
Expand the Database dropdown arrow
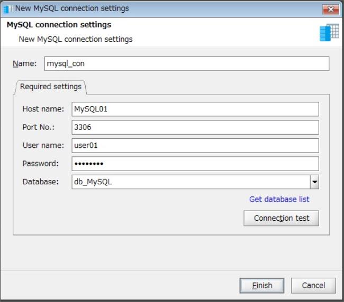(x=314, y=182)
